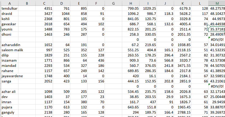Click the cell containing 'ganguly'

(10, 113)
